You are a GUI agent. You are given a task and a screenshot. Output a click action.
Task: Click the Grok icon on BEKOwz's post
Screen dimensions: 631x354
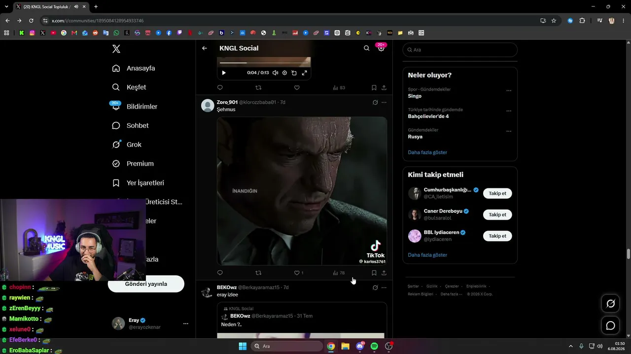click(375, 288)
